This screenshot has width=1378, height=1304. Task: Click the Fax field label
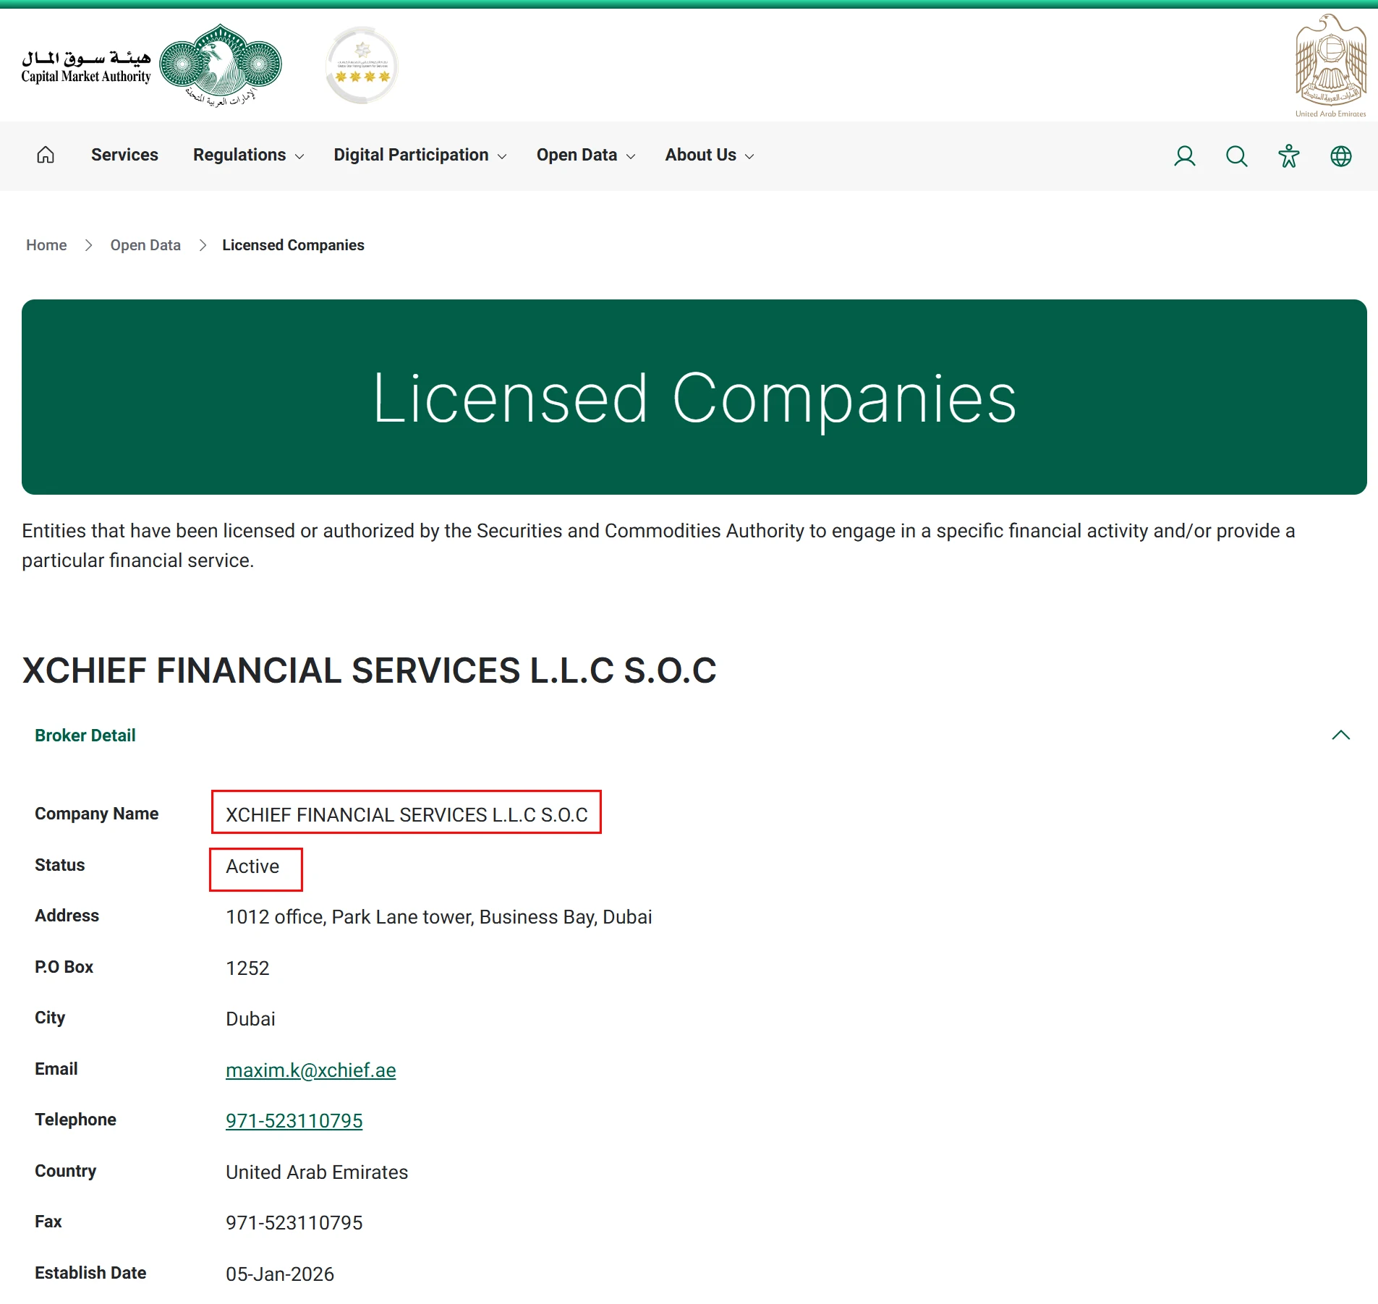[x=48, y=1222]
